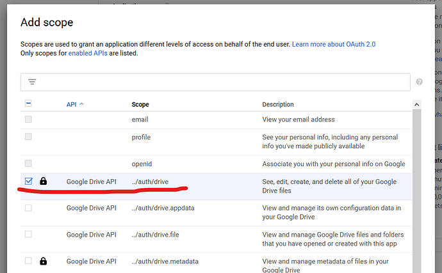Click 'See, edit, create, and delete' description
The width and height of the screenshot is (442, 273).
tap(329, 186)
